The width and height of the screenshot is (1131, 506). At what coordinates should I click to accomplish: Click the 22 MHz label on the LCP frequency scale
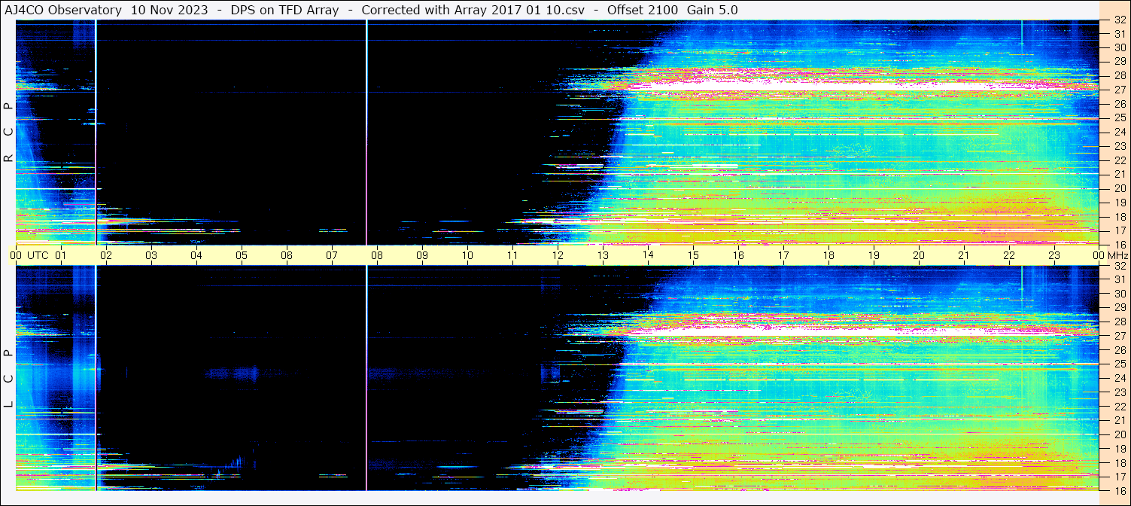tap(1119, 406)
